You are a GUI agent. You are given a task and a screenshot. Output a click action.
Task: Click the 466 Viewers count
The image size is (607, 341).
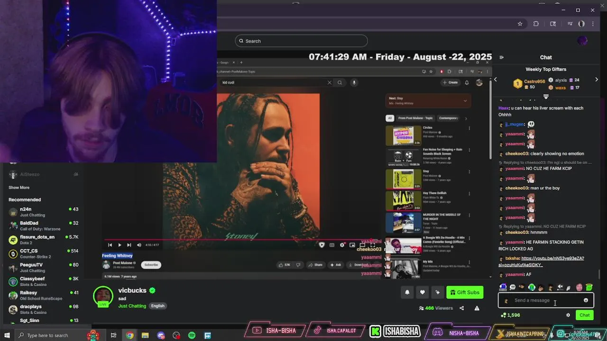click(436, 308)
